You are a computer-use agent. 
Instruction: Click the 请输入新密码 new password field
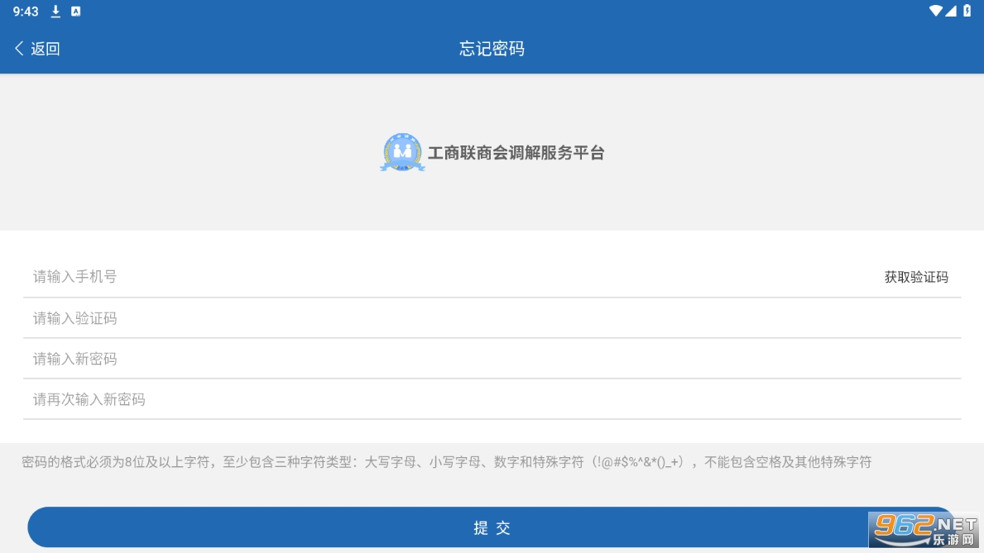(x=492, y=359)
